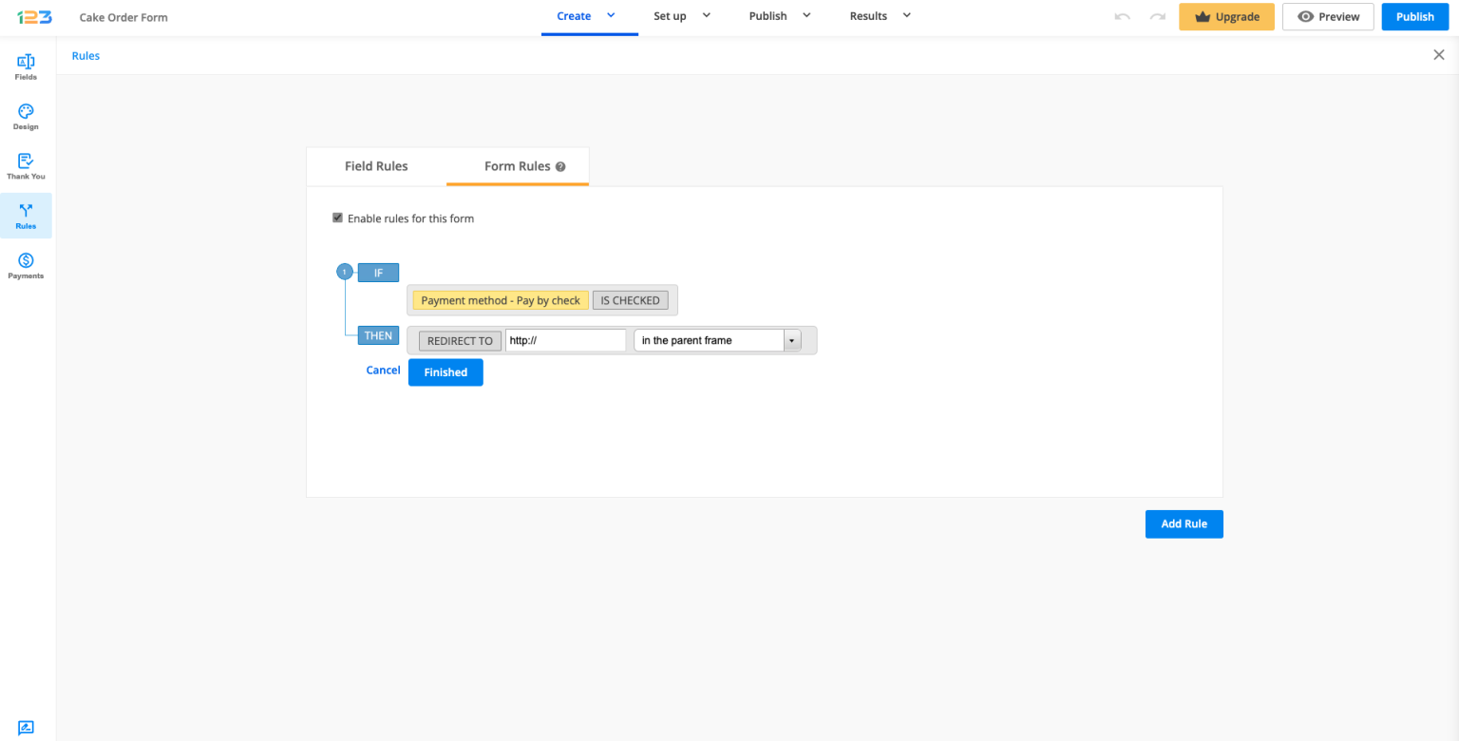Click the Add Rule button
1459x741 pixels.
click(1184, 524)
